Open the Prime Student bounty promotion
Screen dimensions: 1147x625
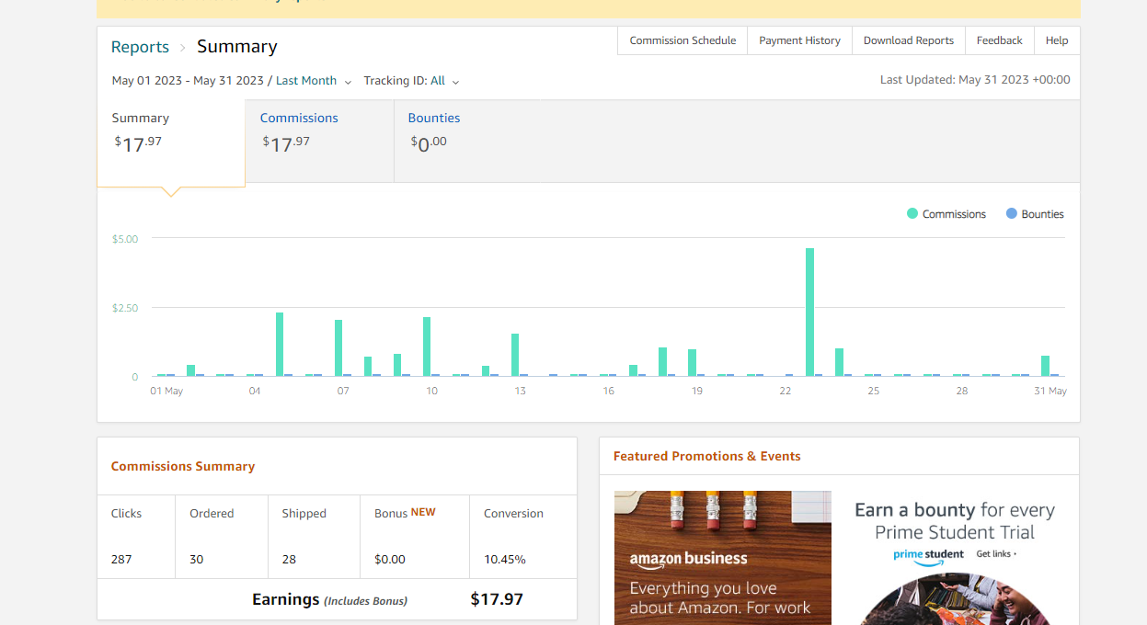pos(955,558)
